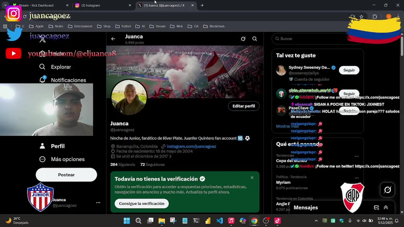Open the Entertaiment bookmarks folder
The image size is (404, 227).
[x=80, y=26]
